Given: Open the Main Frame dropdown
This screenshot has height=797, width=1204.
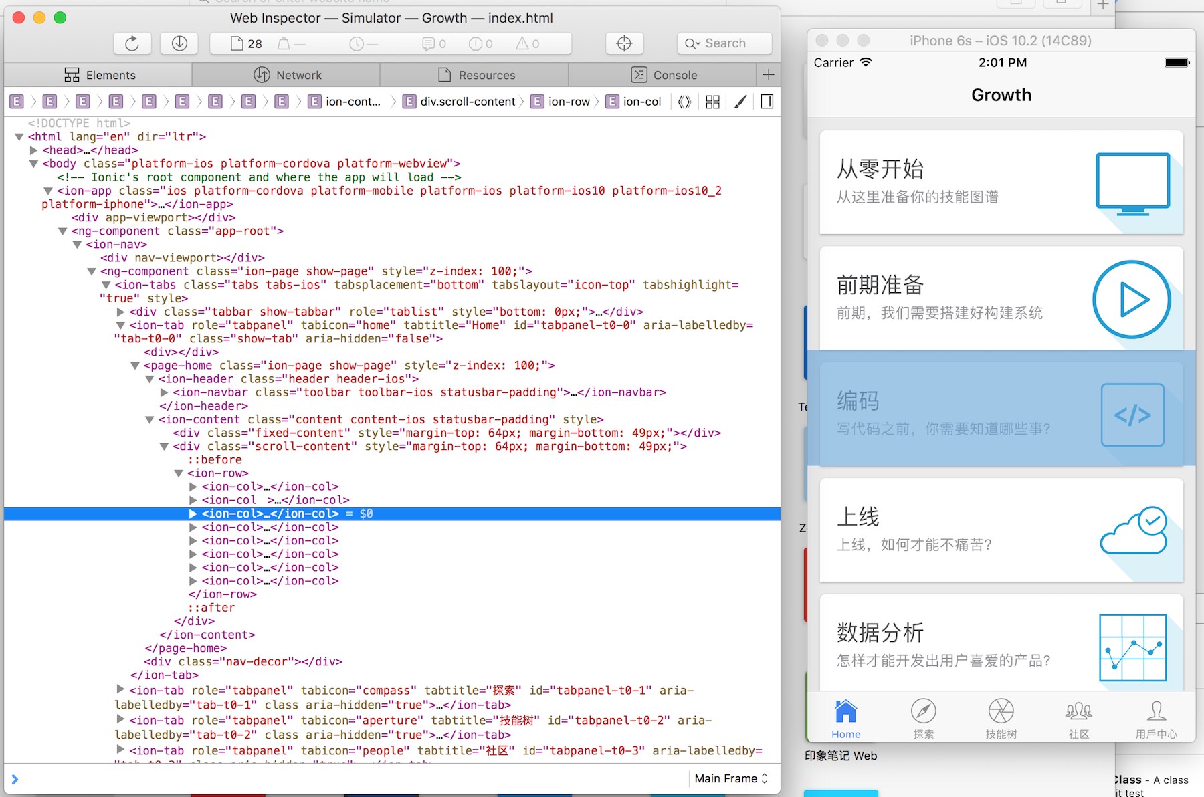Looking at the screenshot, I should [x=731, y=778].
